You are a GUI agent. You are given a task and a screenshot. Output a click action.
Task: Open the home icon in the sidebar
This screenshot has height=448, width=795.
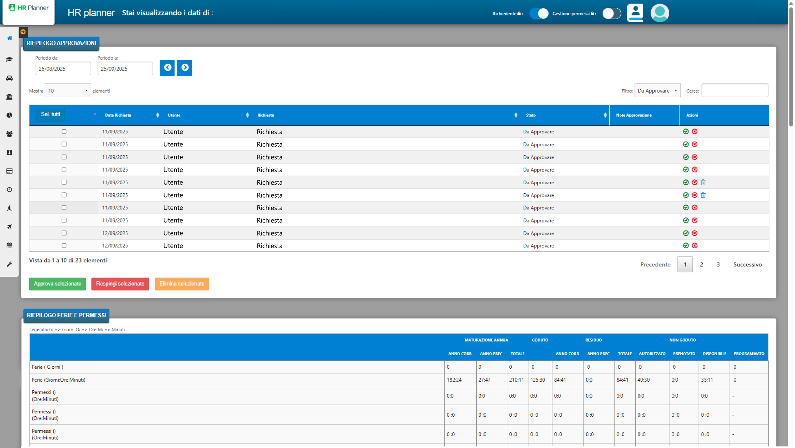coord(10,38)
